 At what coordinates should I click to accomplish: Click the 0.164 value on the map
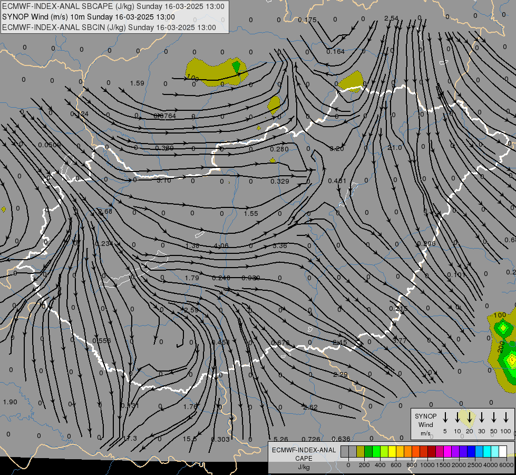point(335,51)
